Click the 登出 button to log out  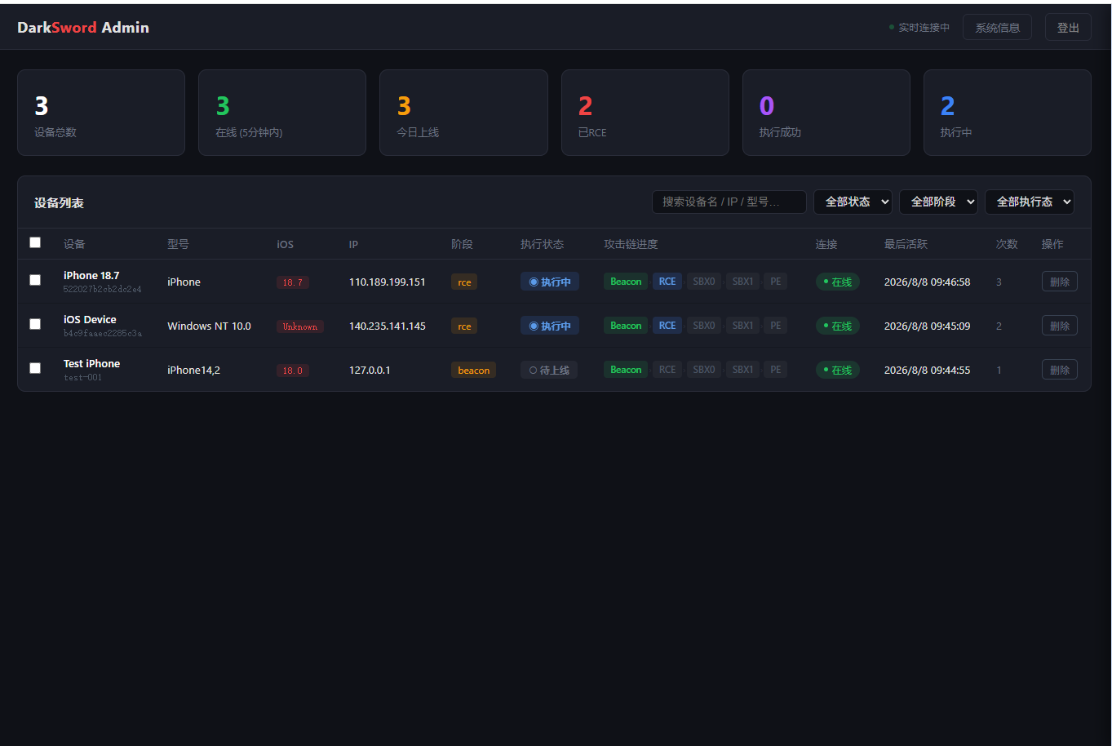coord(1068,28)
